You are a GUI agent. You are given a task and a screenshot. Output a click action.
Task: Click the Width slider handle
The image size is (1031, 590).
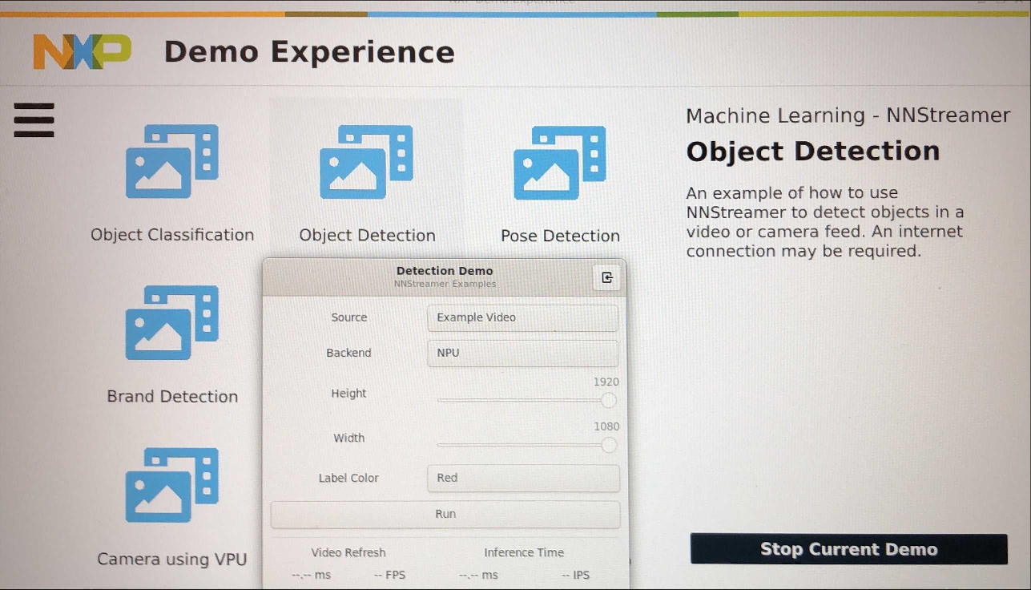pyautogui.click(x=609, y=445)
